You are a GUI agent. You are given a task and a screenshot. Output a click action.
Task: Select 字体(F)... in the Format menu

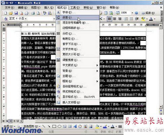coord(78,12)
